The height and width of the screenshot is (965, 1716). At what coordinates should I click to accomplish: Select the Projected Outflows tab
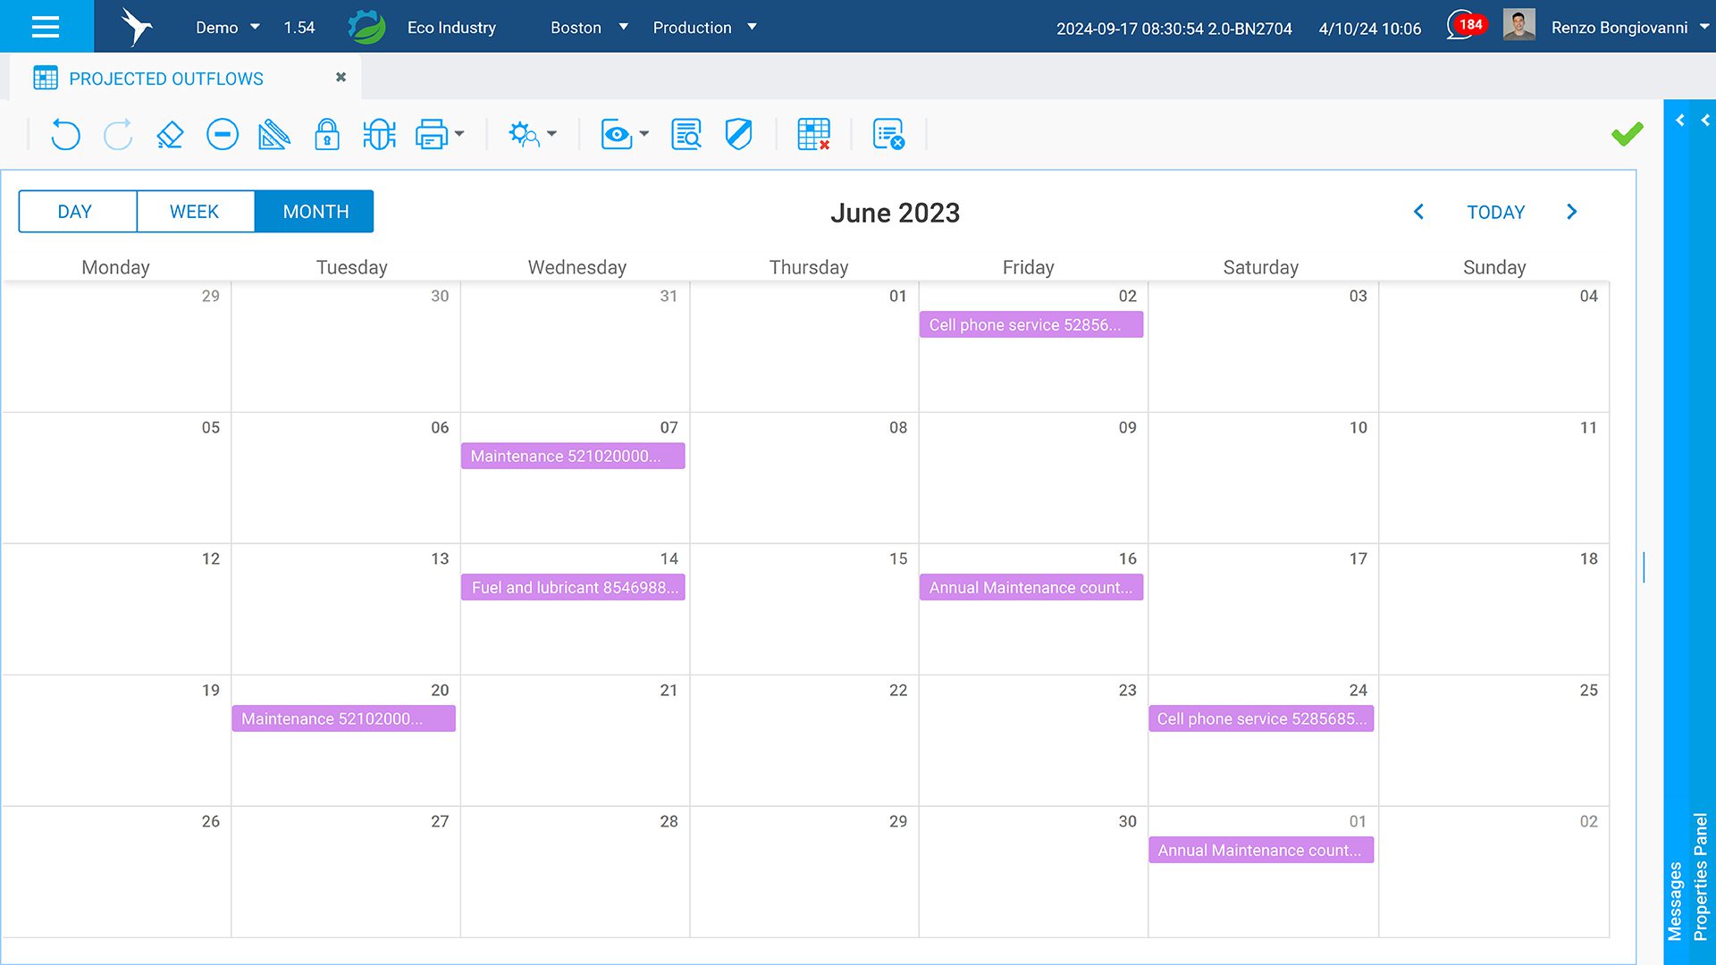166,79
